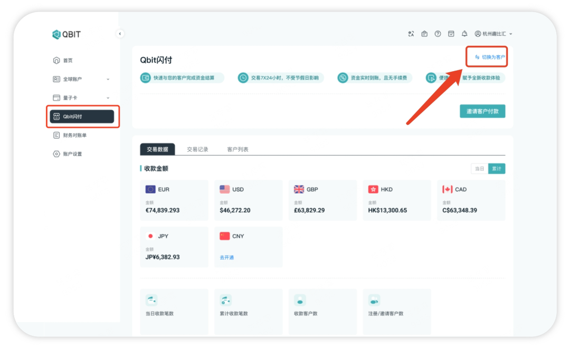Switch to the 交易数据 tab
The width and height of the screenshot is (570, 349).
[157, 149]
